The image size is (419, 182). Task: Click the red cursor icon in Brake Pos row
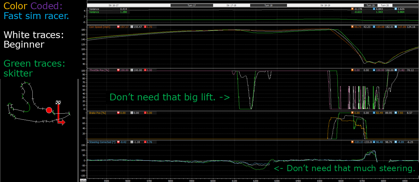coord(118,113)
